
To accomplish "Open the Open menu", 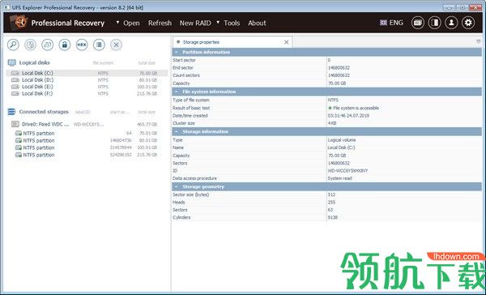I will tap(131, 23).
